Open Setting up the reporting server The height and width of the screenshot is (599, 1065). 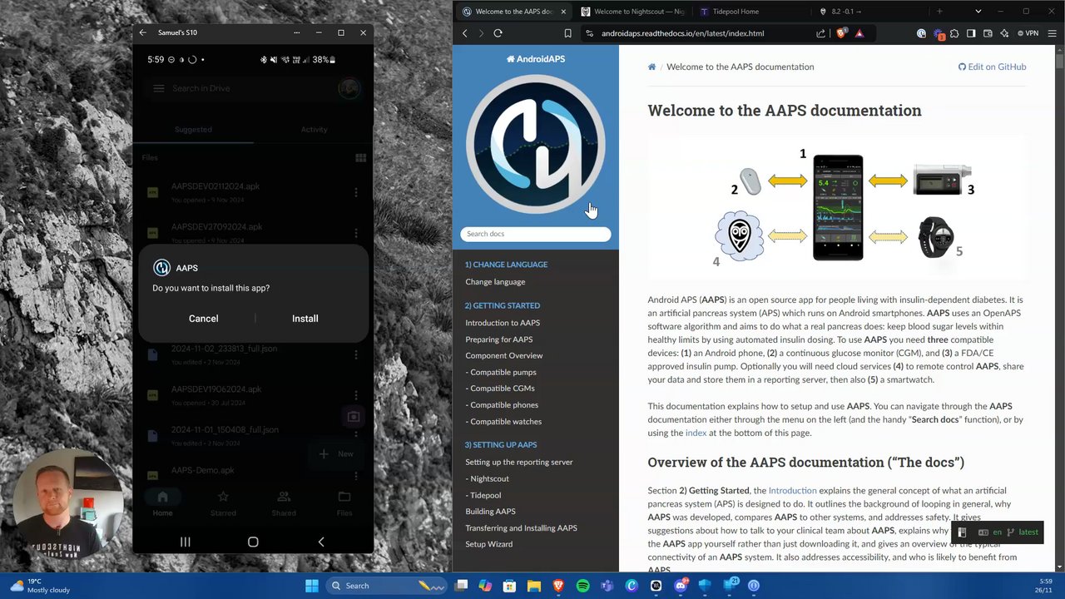[x=519, y=463]
